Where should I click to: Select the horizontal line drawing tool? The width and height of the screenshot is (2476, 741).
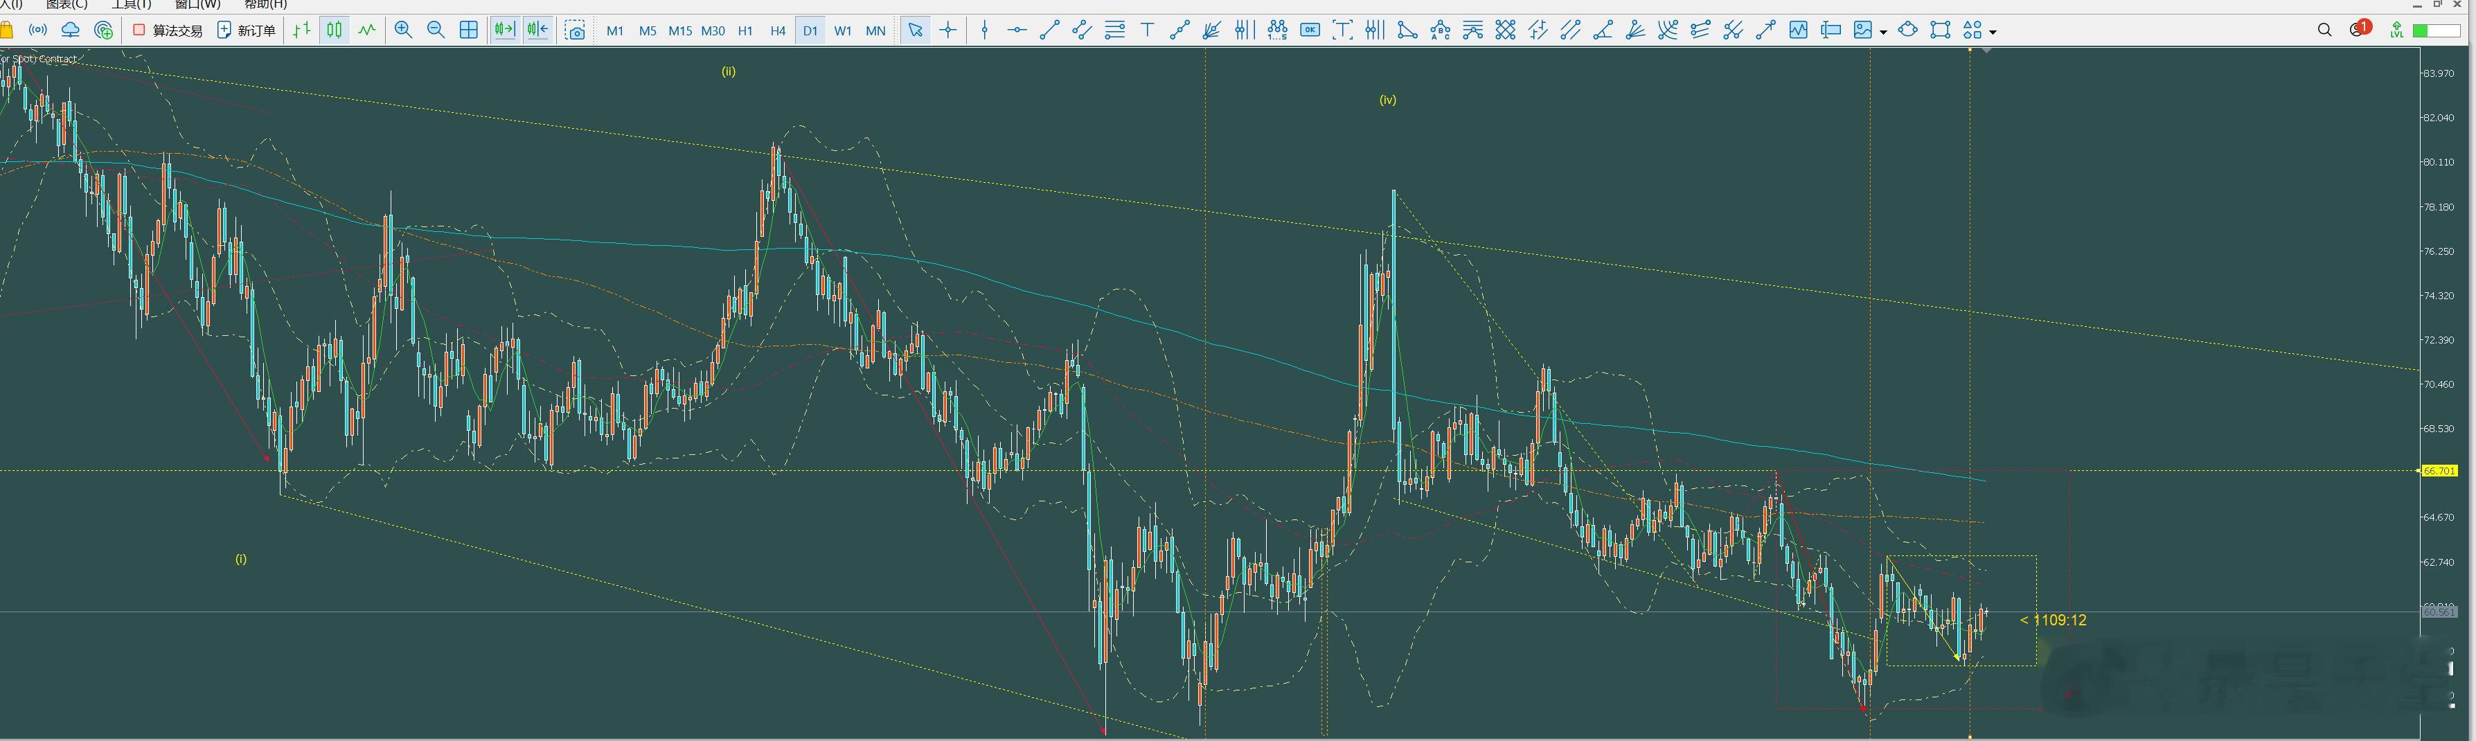click(x=1017, y=30)
